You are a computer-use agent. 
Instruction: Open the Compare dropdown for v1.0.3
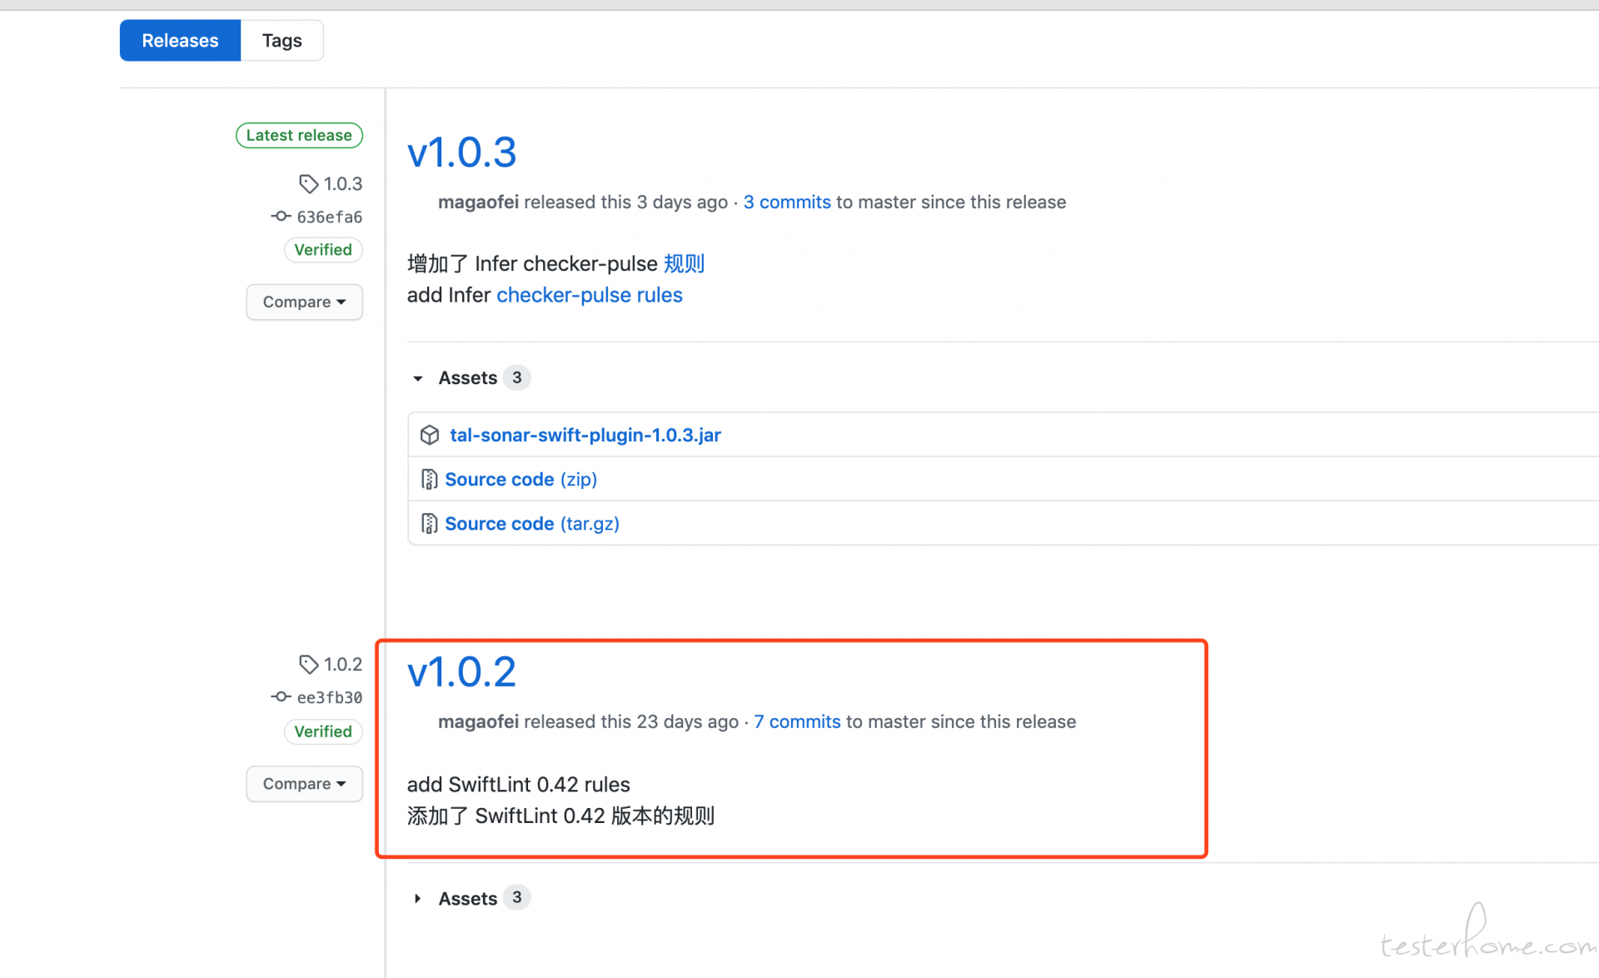(304, 302)
